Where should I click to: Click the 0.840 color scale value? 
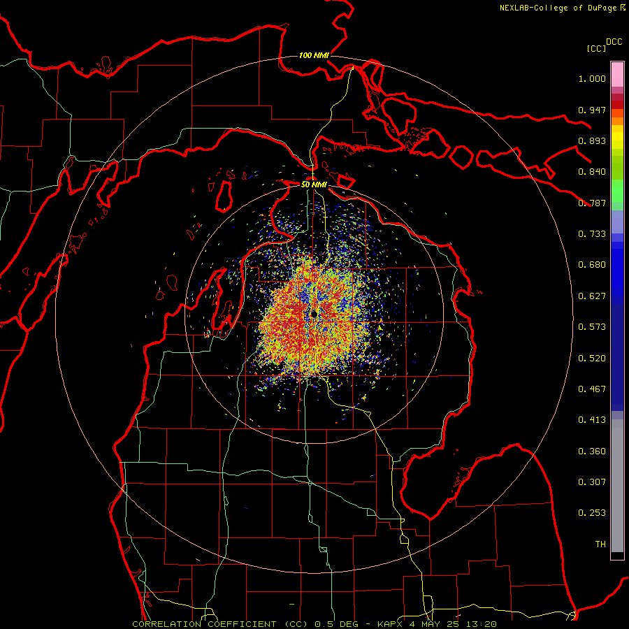pyautogui.click(x=592, y=172)
